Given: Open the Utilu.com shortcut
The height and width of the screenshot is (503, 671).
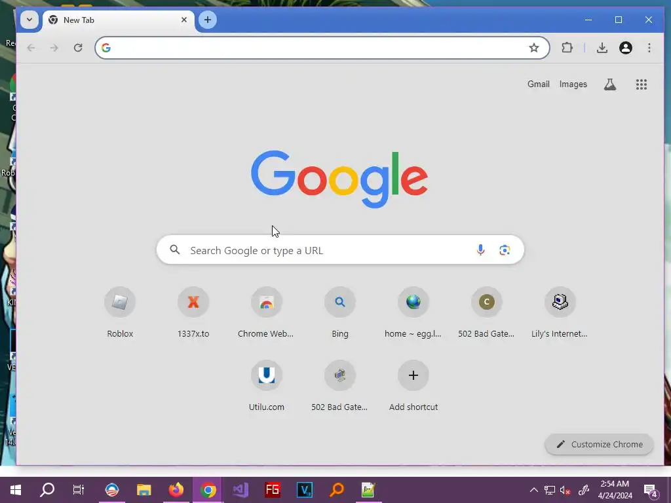Looking at the screenshot, I should point(267,386).
